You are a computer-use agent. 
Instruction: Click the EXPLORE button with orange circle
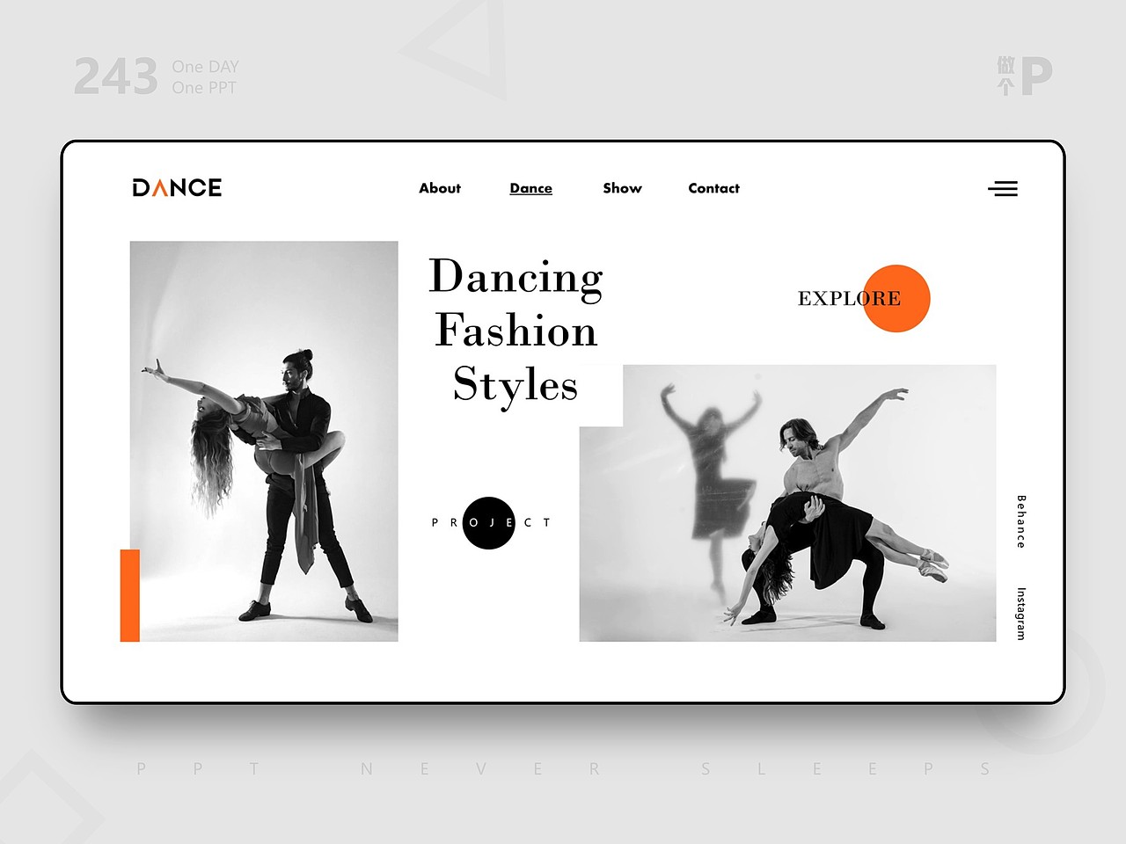pos(864,298)
